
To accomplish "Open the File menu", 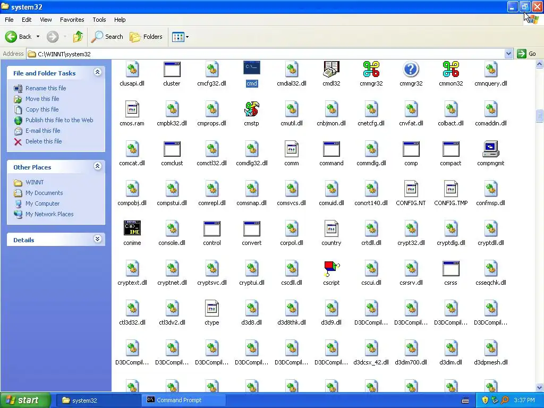I will click(x=10, y=20).
